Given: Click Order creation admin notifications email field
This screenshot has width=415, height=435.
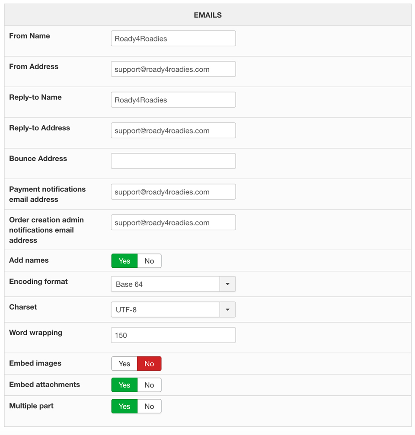Looking at the screenshot, I should pos(173,222).
